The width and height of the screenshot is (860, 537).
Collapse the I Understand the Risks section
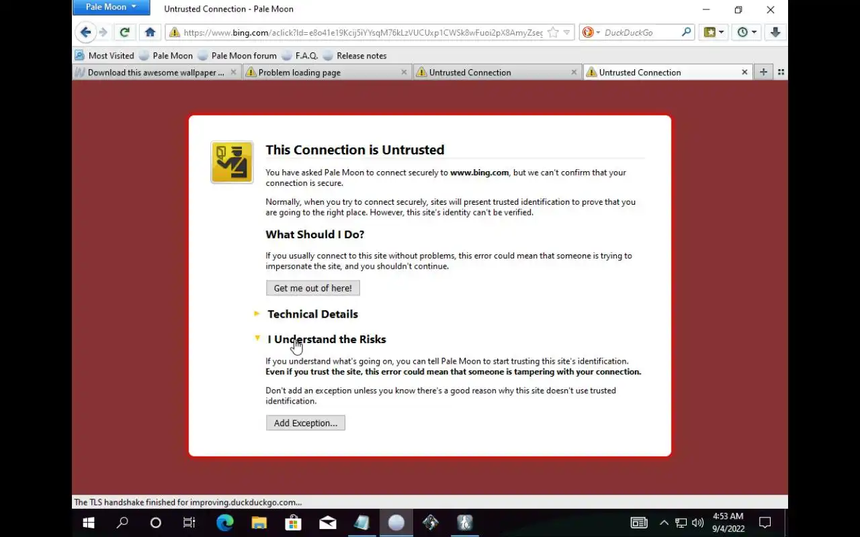pyautogui.click(x=320, y=339)
